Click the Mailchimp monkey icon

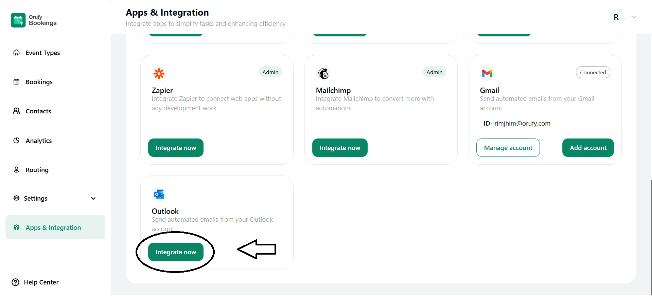tap(323, 73)
